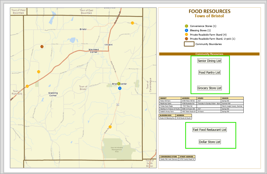
Task: Click the Private Roadside Farm Stand (4) label
Action: click(208, 35)
